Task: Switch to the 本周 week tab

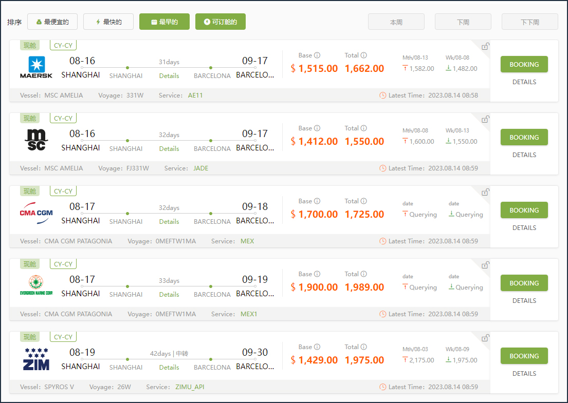Action: (396, 23)
